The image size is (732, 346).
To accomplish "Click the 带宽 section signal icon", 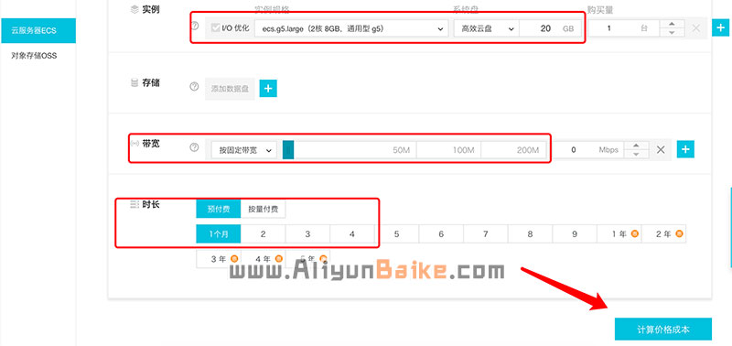I will 135,144.
